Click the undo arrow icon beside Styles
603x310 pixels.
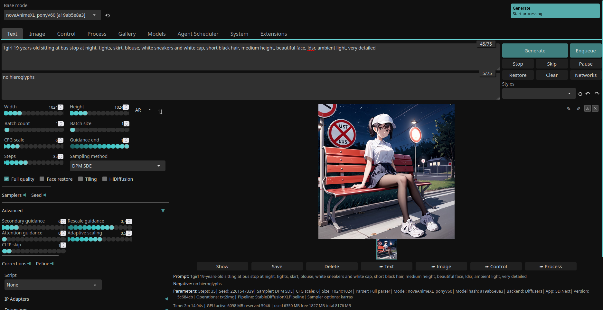pos(588,94)
